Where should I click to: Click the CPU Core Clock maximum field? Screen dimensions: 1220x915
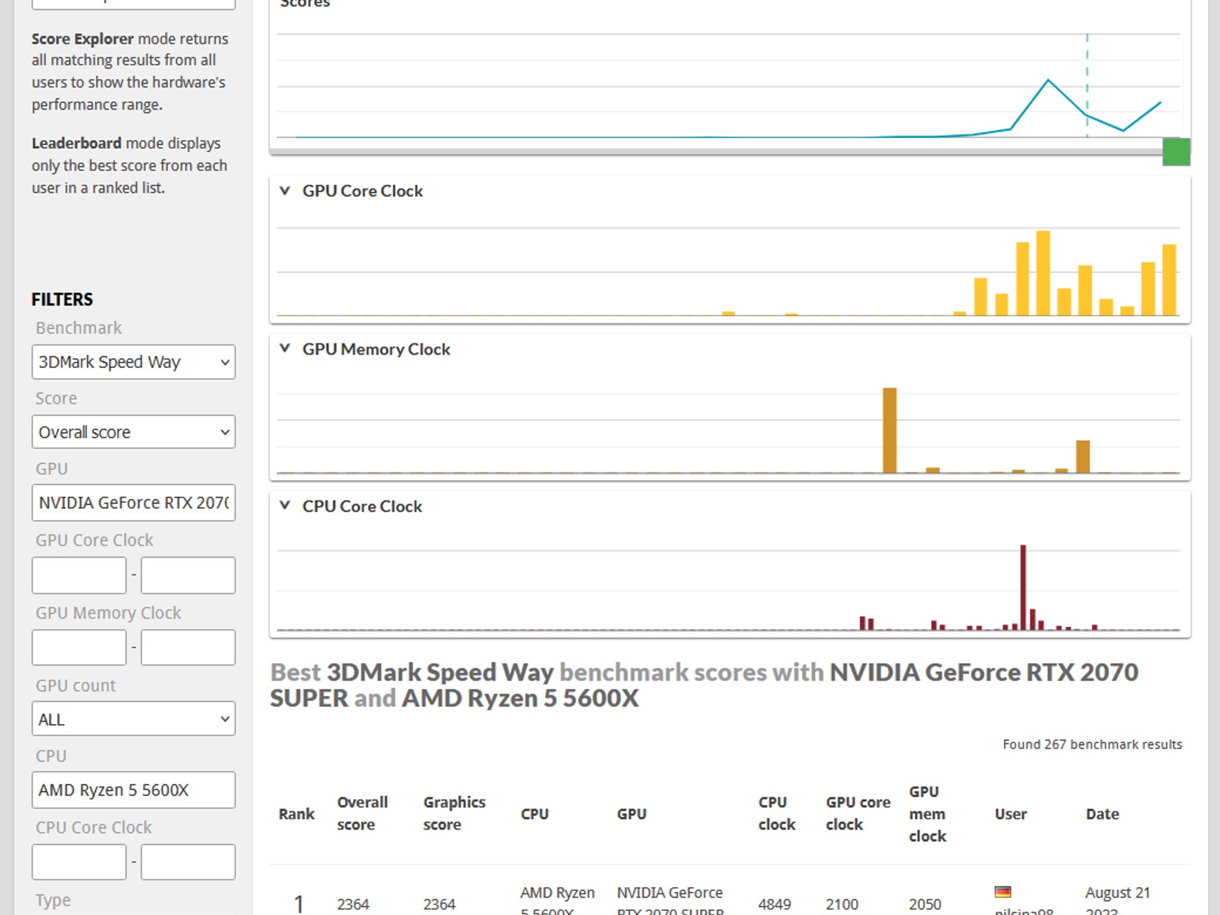[x=188, y=862]
